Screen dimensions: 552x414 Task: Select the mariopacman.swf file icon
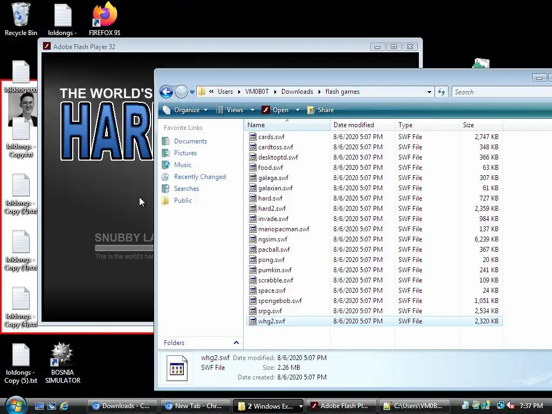[252, 229]
